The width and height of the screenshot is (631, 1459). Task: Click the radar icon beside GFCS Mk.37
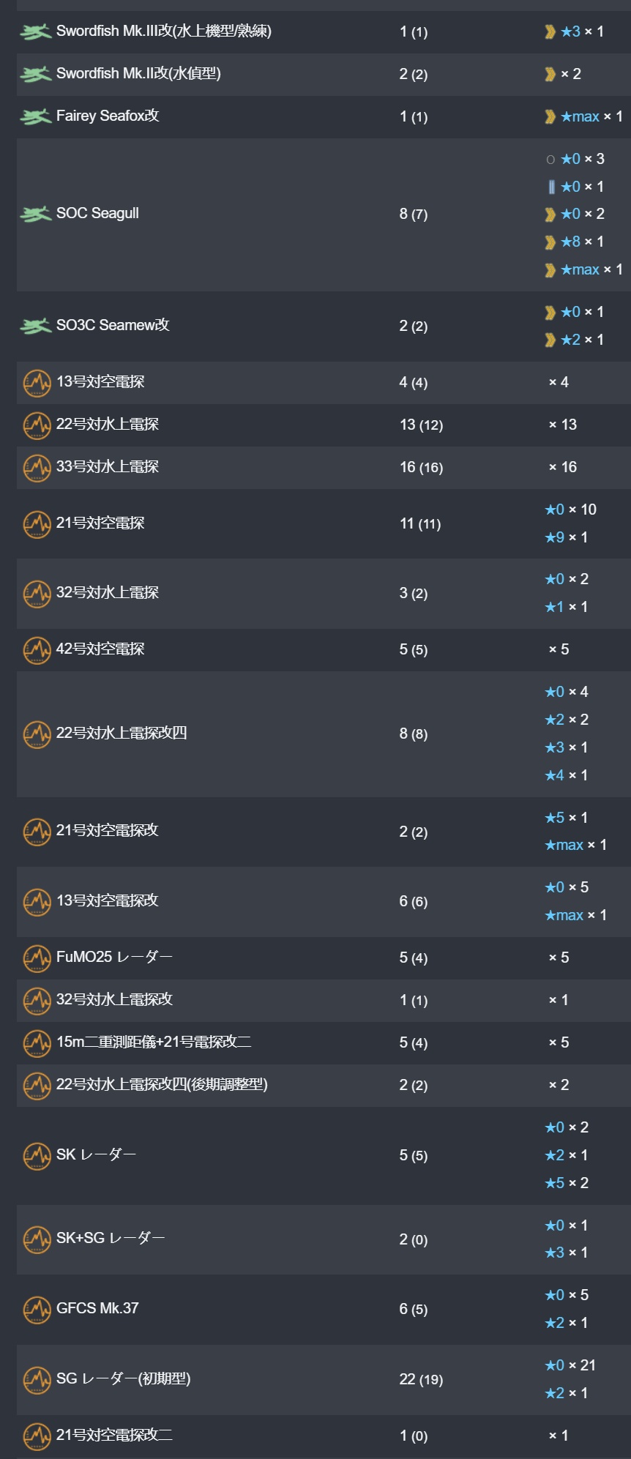[x=37, y=1309]
